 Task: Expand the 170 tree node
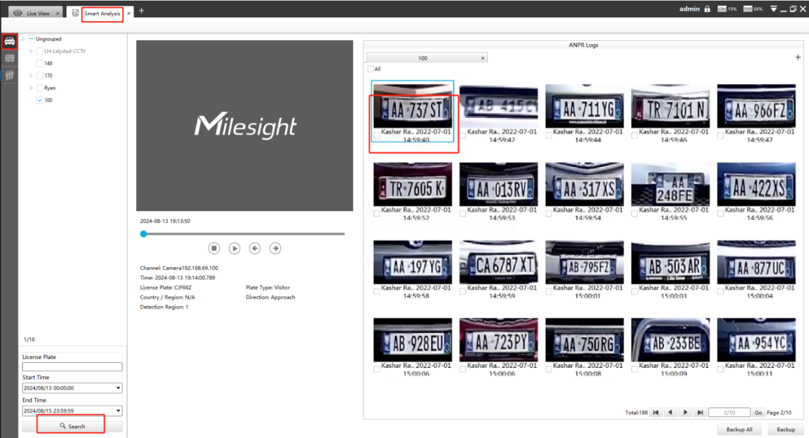[31, 76]
